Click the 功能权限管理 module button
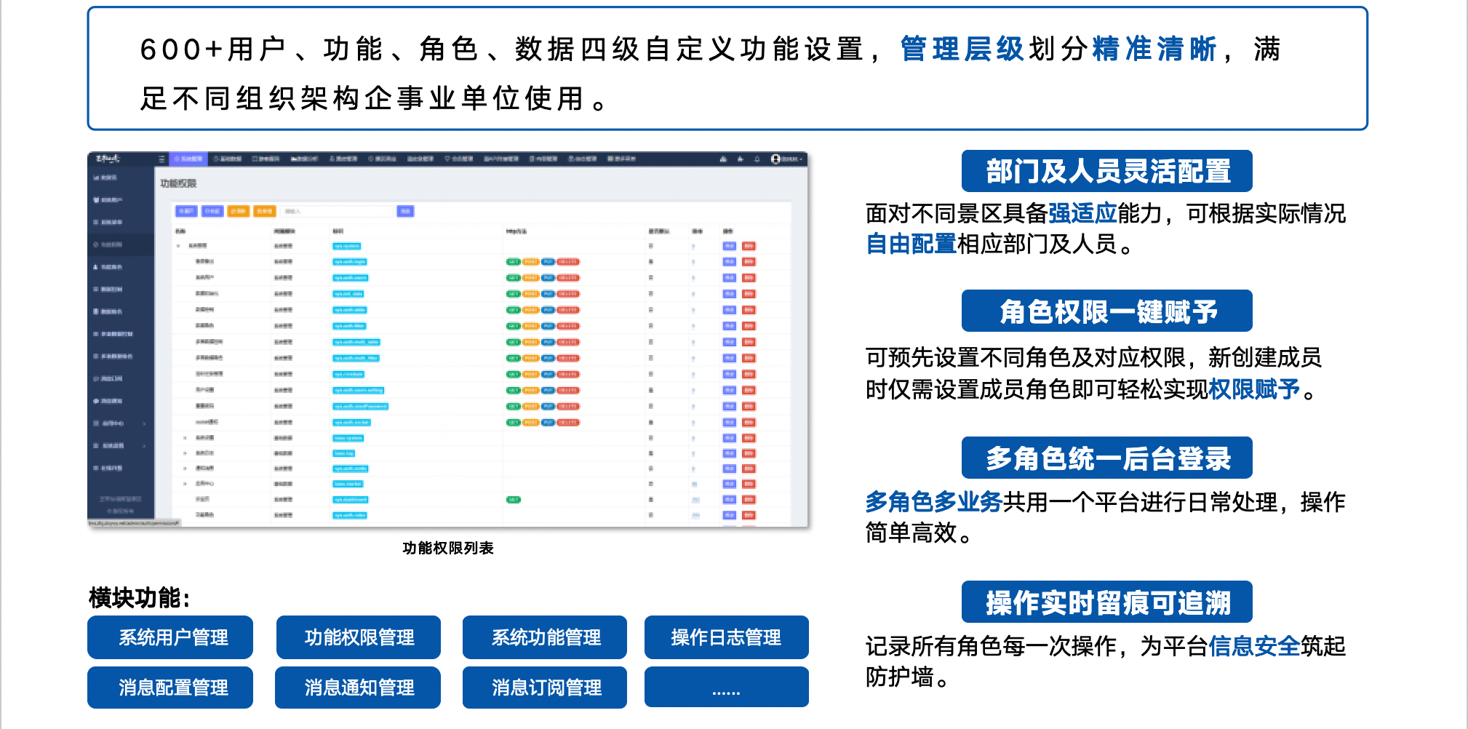The width and height of the screenshot is (1468, 729). 359,637
